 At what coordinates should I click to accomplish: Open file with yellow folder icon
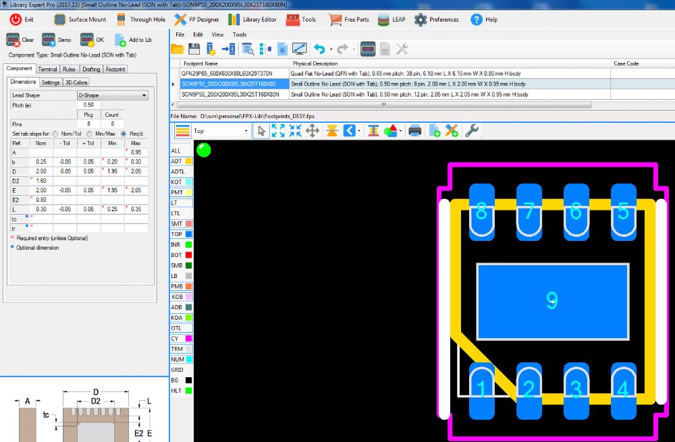point(178,49)
